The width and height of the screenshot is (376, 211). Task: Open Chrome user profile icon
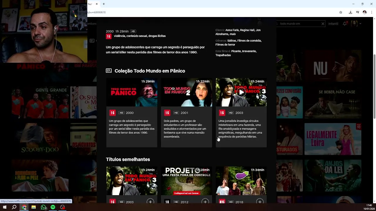(365, 12)
